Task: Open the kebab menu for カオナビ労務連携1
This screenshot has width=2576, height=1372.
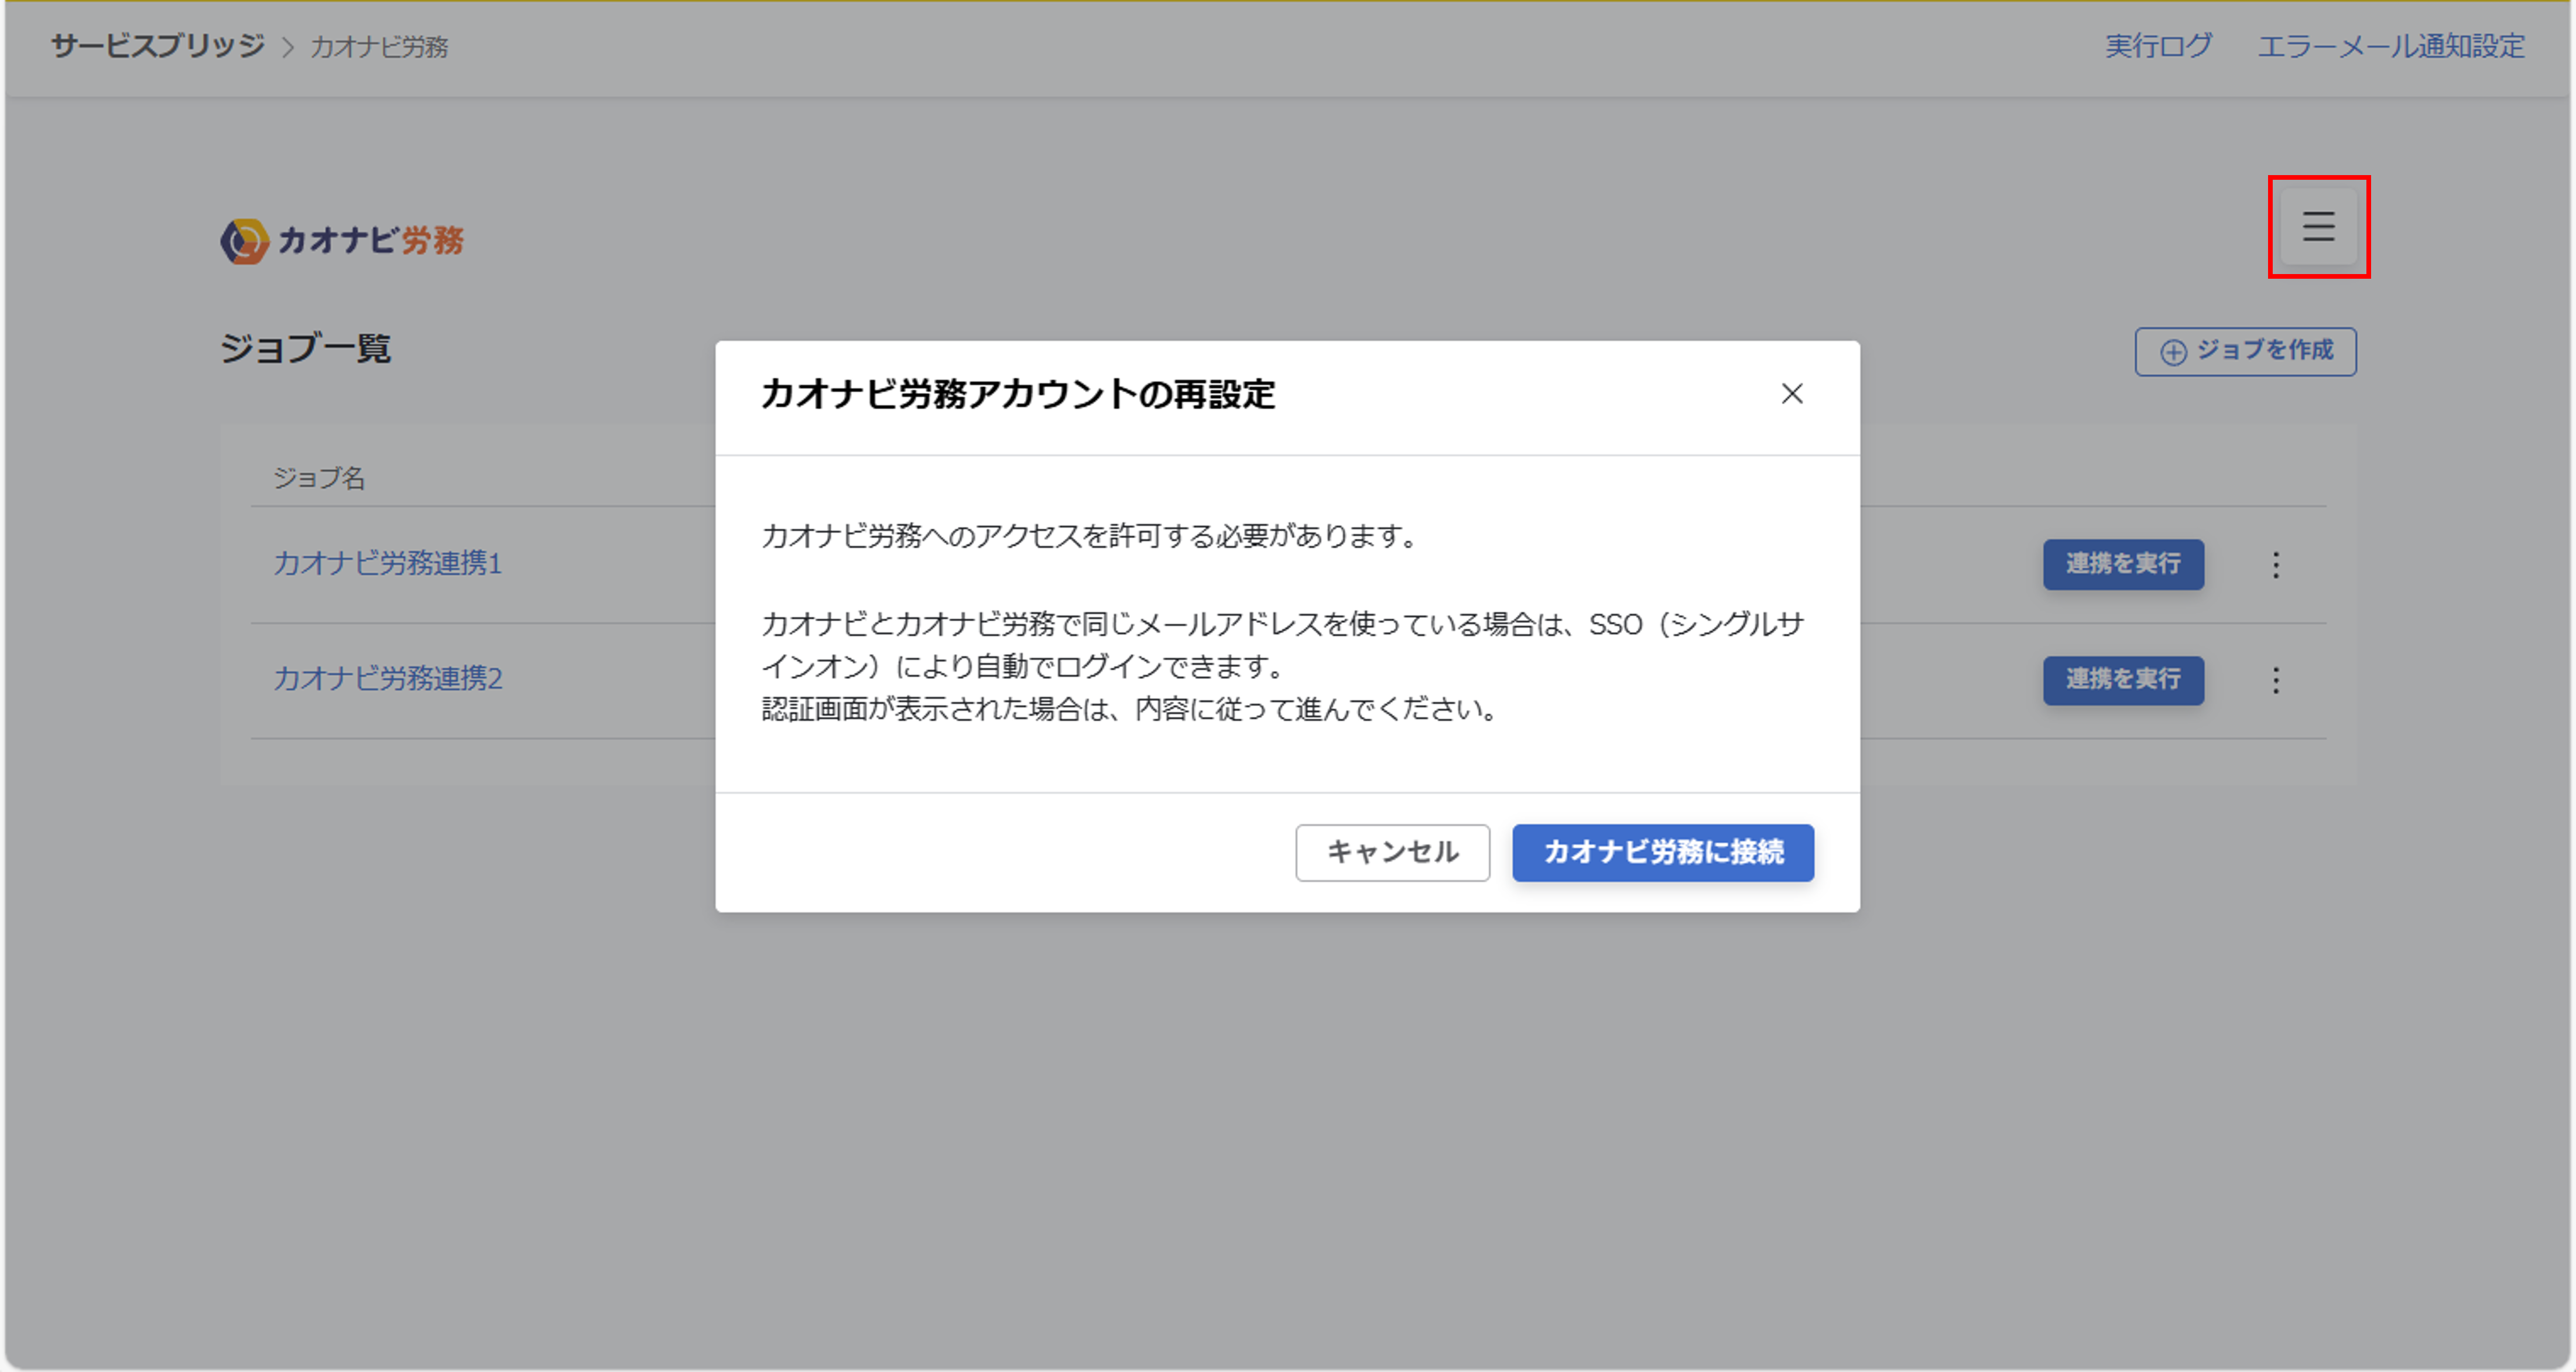Action: [2276, 565]
